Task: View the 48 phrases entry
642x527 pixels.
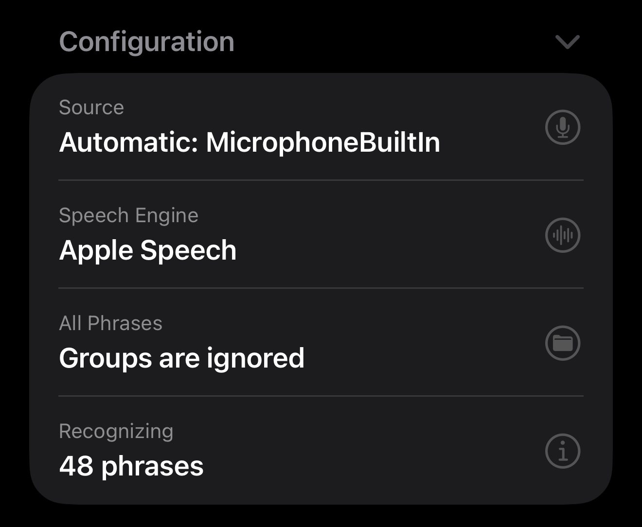Action: click(x=131, y=466)
